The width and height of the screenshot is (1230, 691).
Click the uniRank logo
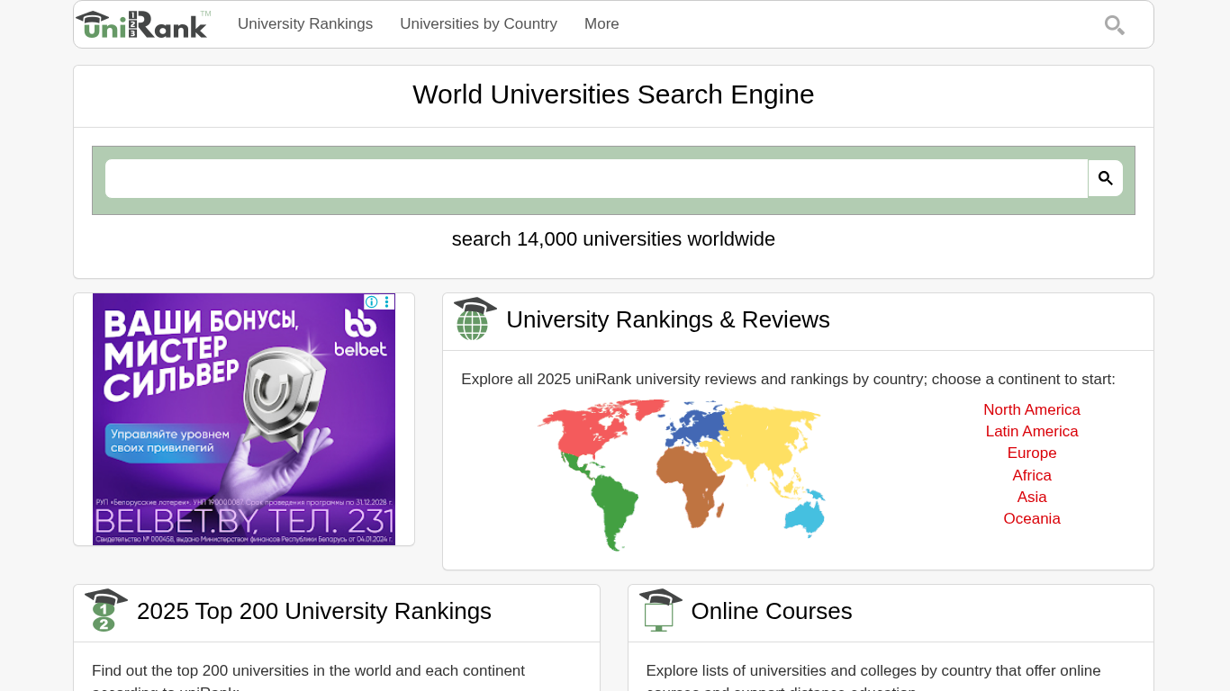(143, 24)
